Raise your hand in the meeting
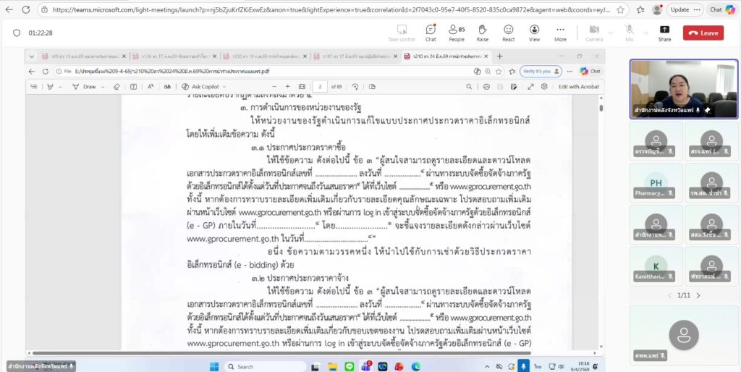The height and width of the screenshot is (372, 741). pos(483,33)
